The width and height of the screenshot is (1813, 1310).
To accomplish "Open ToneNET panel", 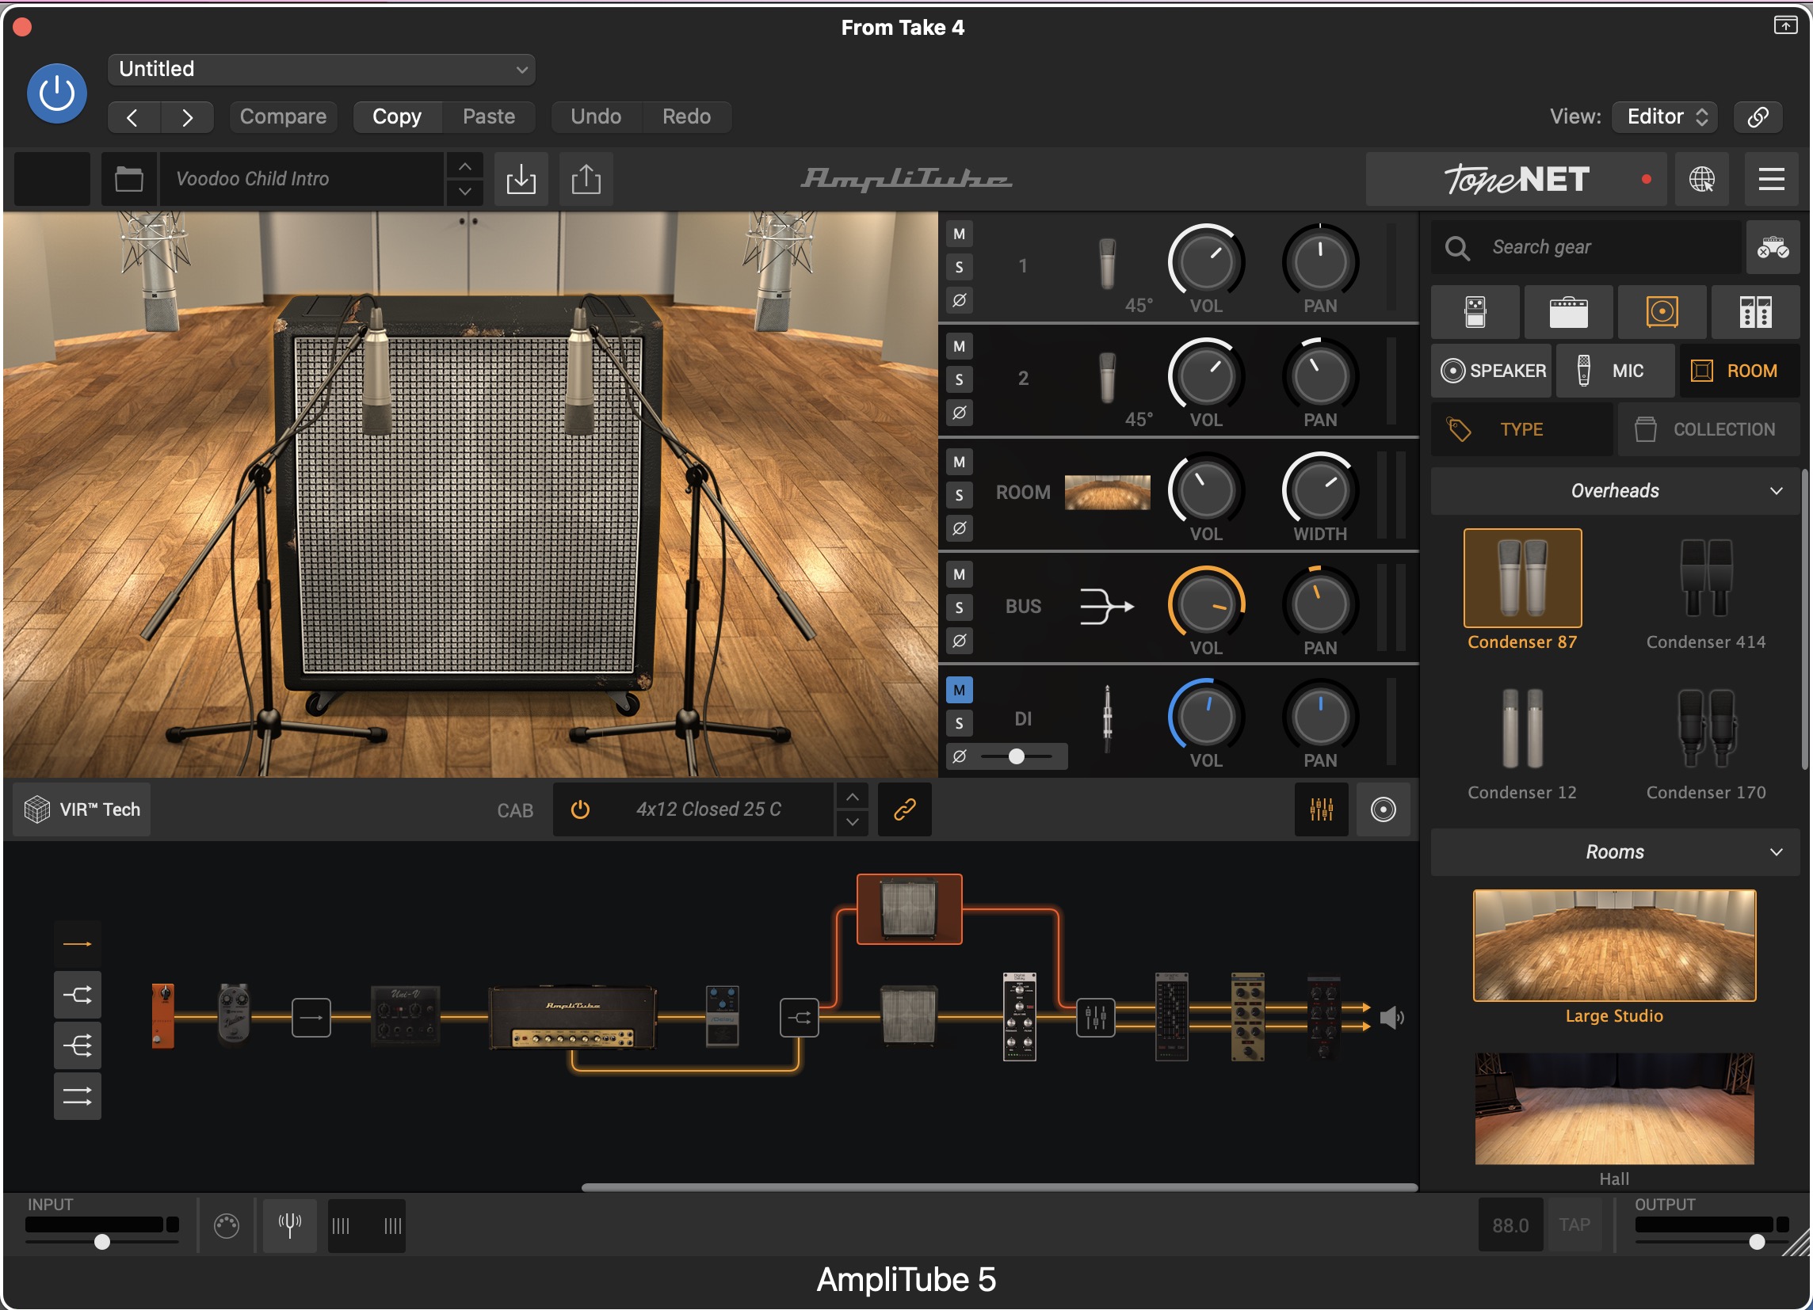I will (x=1517, y=179).
